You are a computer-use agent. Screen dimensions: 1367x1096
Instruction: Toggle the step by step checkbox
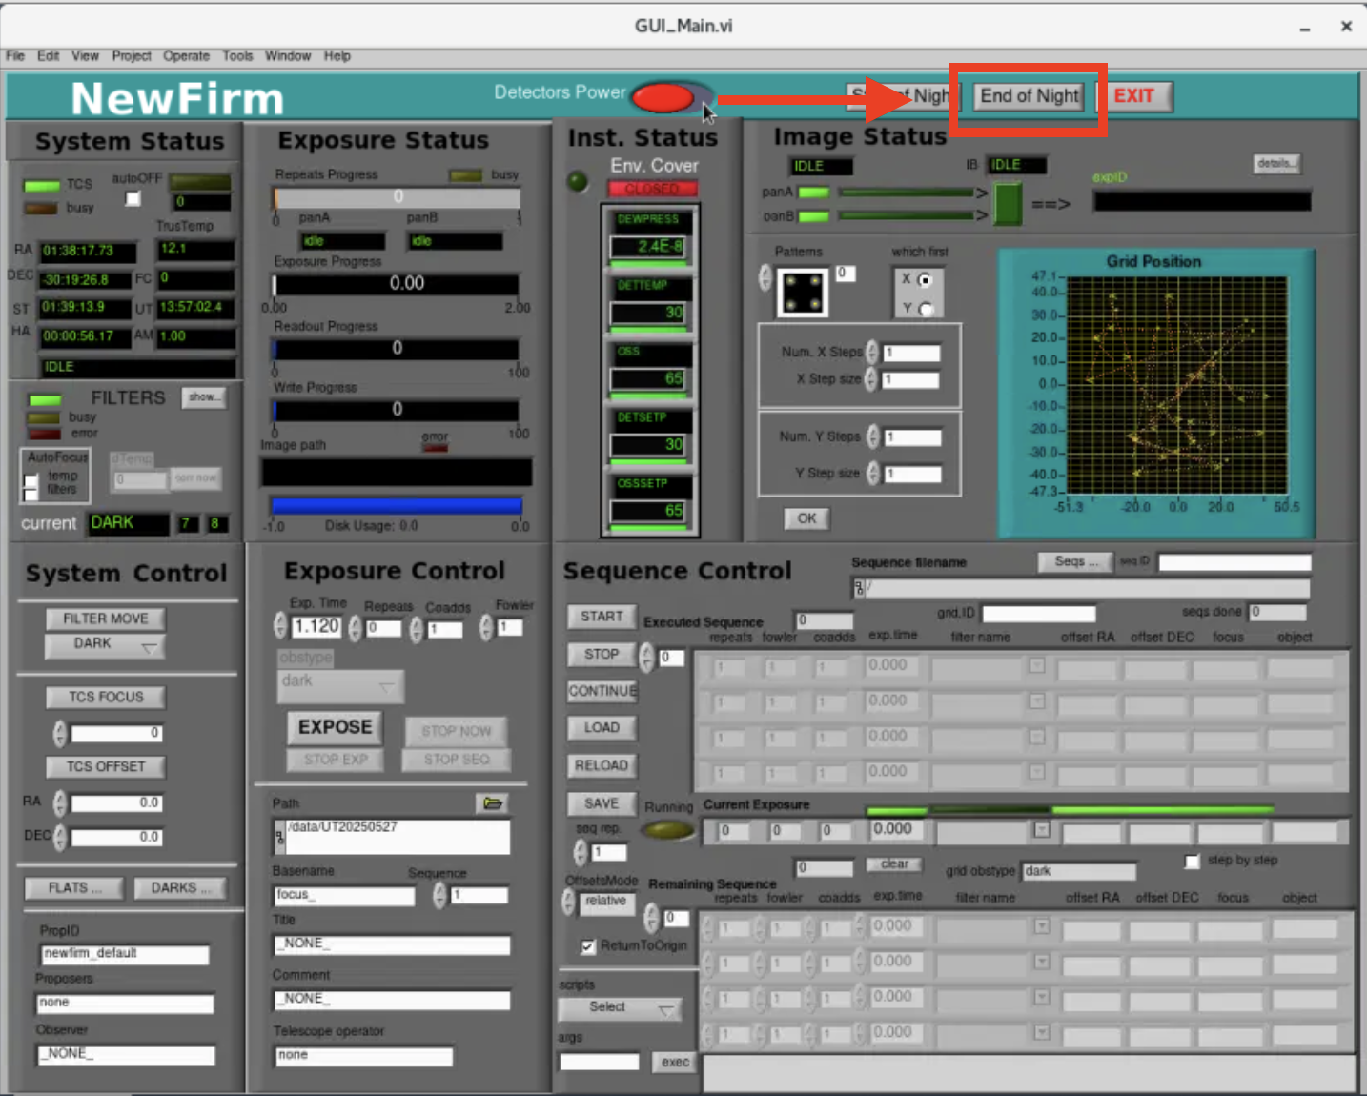1192,862
